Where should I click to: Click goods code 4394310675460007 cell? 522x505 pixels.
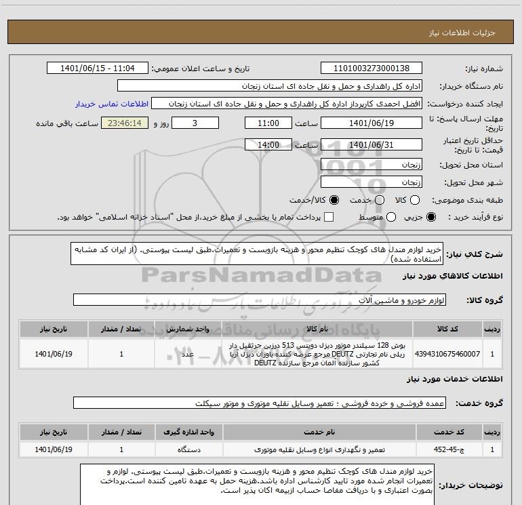point(447,354)
